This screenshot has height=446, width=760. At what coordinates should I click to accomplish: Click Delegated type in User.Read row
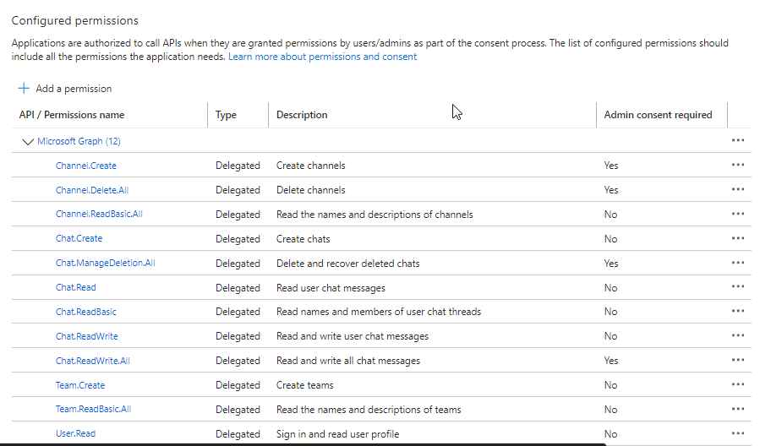click(x=238, y=434)
